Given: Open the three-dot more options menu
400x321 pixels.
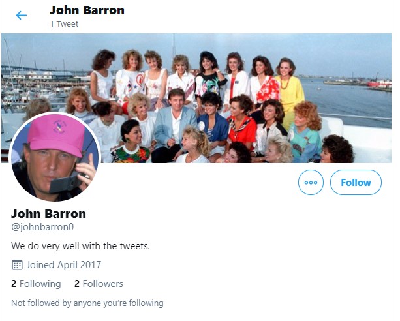Looking at the screenshot, I should click(311, 183).
